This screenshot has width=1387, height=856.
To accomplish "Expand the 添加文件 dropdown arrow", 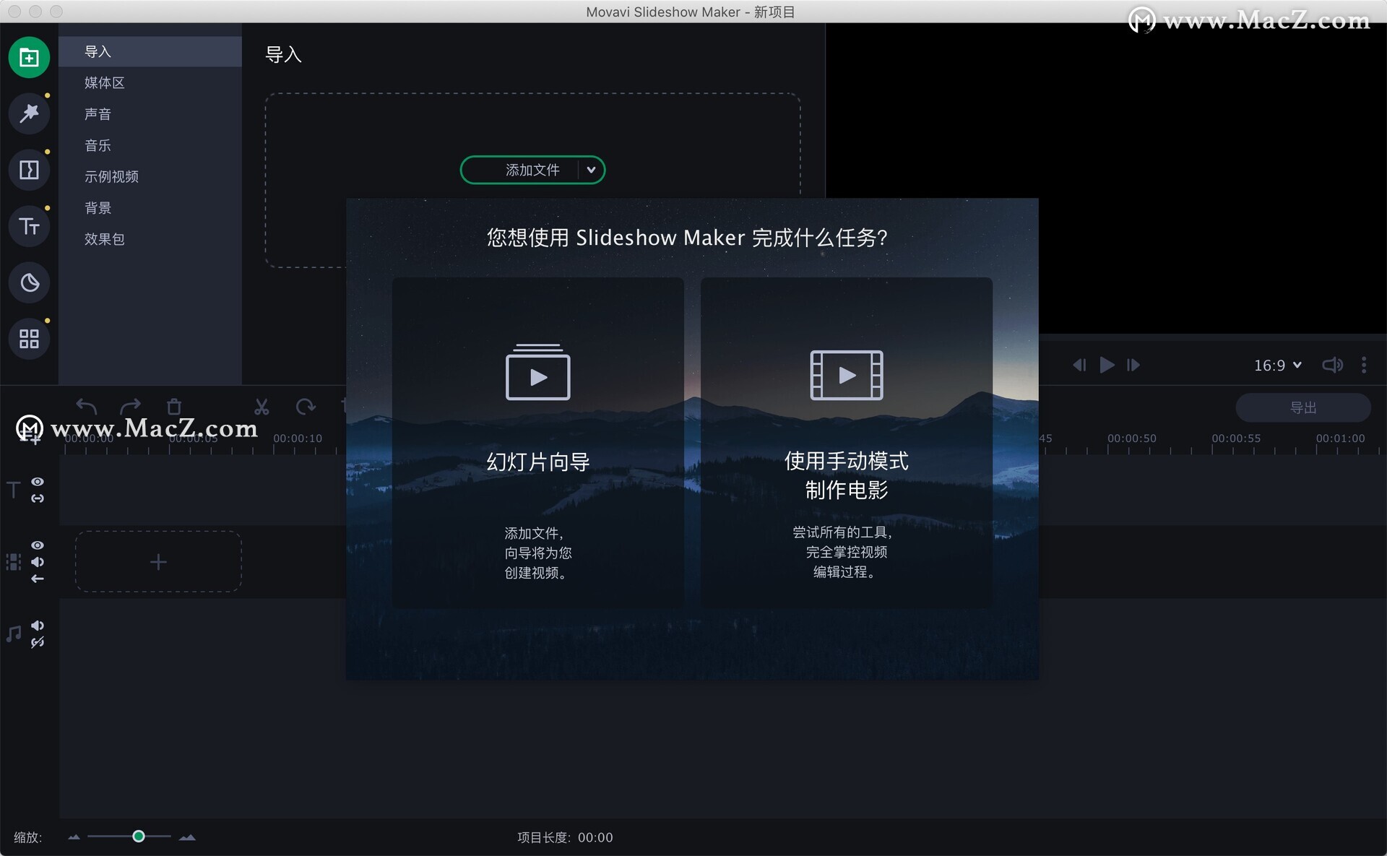I will 591,170.
